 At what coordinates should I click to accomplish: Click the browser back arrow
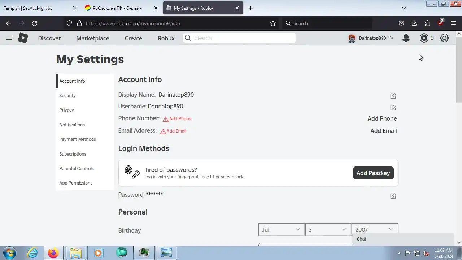click(x=9, y=23)
